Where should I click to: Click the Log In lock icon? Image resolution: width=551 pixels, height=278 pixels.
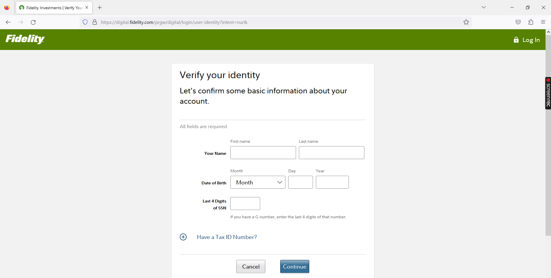(x=516, y=40)
